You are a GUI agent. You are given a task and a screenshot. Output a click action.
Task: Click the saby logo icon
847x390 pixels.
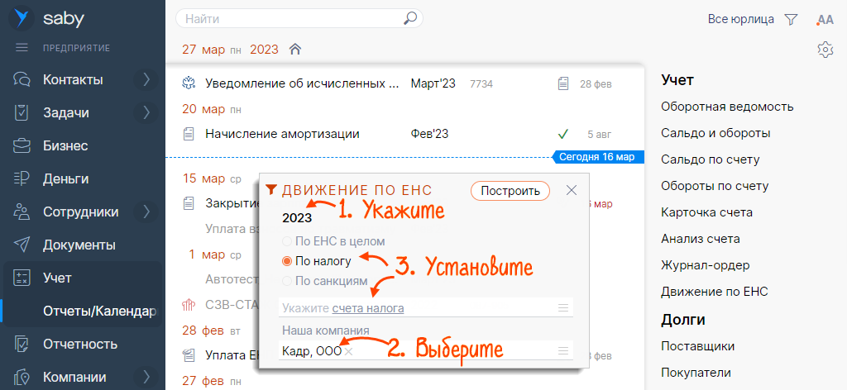click(x=22, y=18)
